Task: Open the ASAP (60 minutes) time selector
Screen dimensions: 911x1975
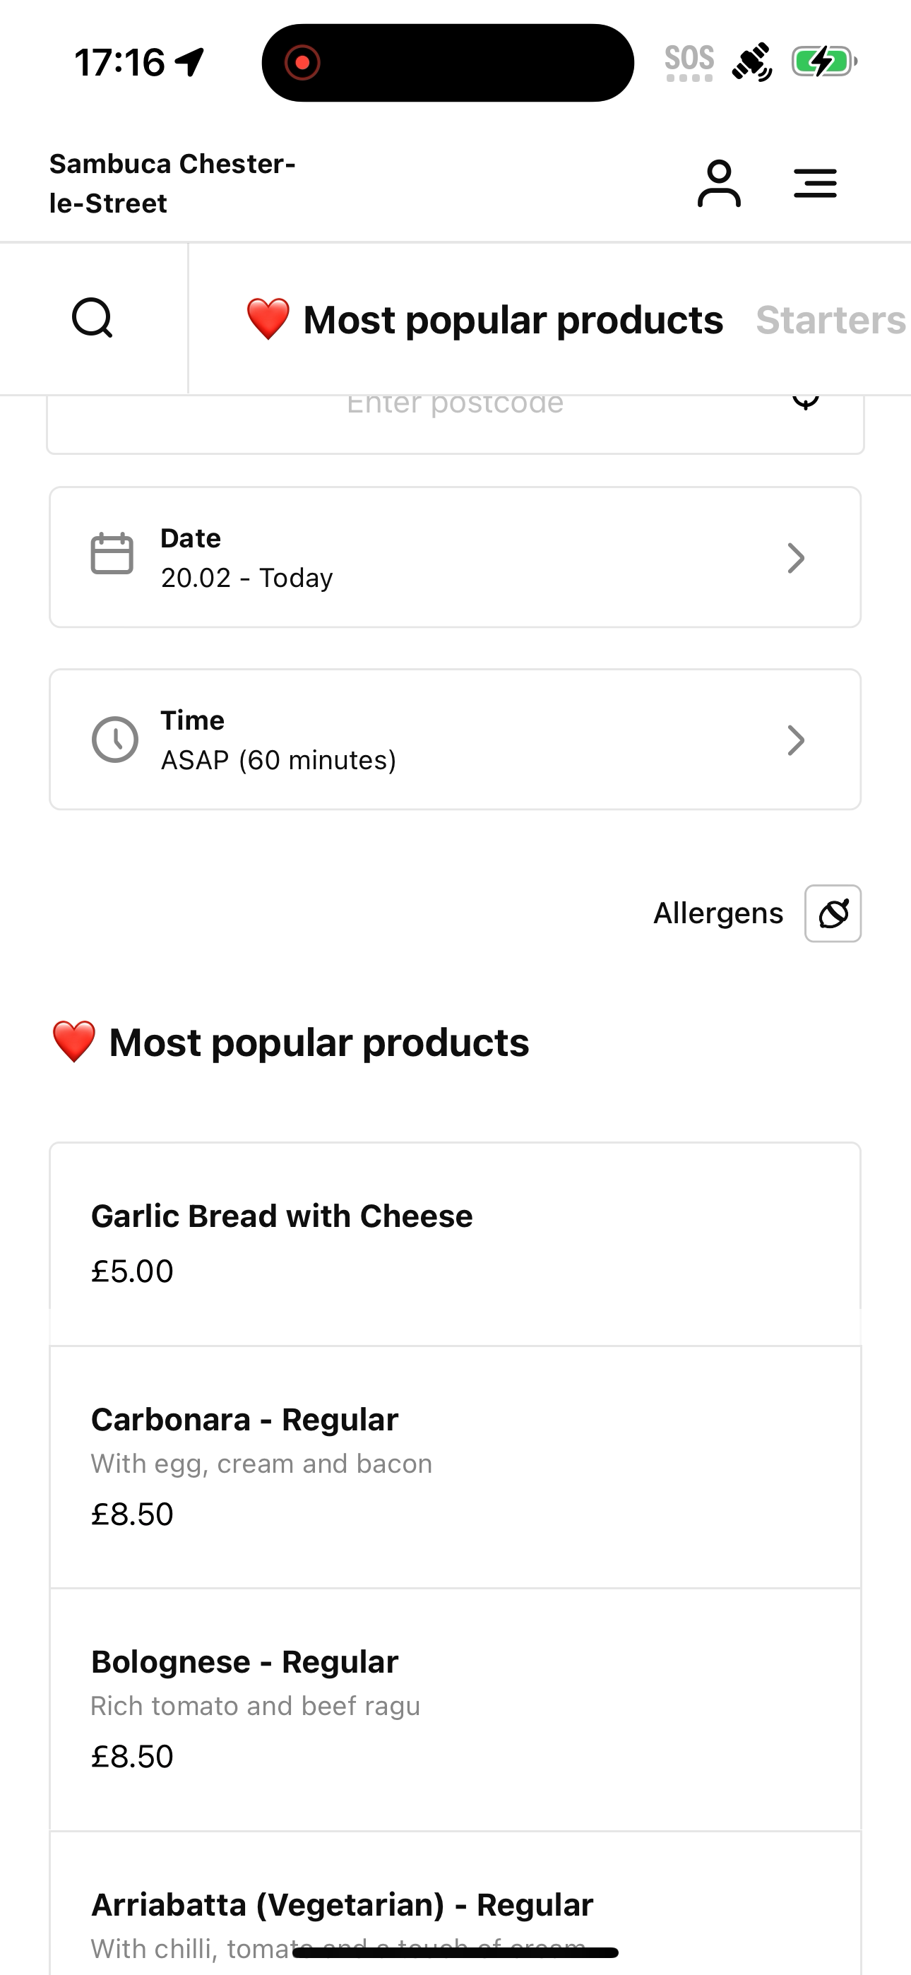Action: (x=455, y=740)
